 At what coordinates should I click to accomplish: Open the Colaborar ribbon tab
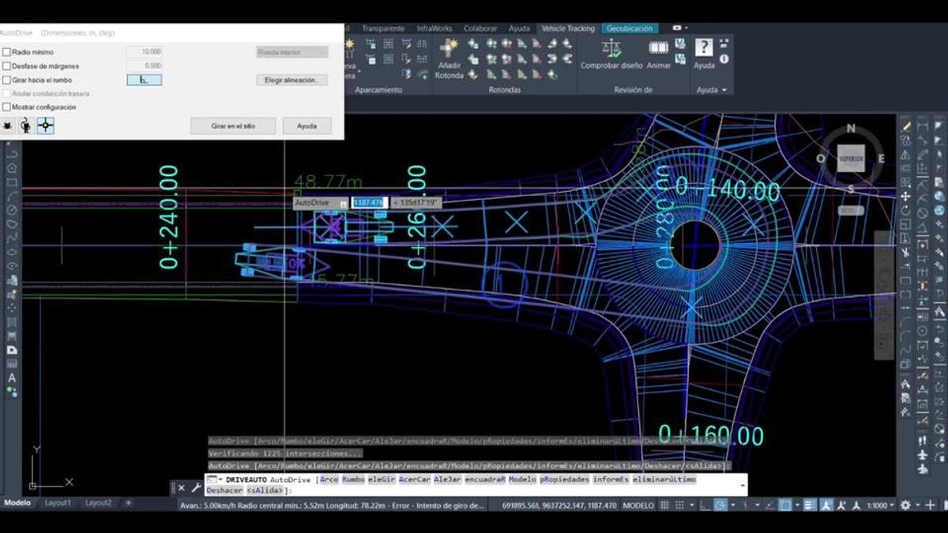point(480,28)
